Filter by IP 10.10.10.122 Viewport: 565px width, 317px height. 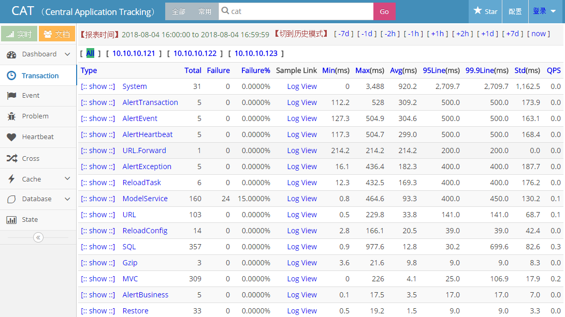point(195,54)
